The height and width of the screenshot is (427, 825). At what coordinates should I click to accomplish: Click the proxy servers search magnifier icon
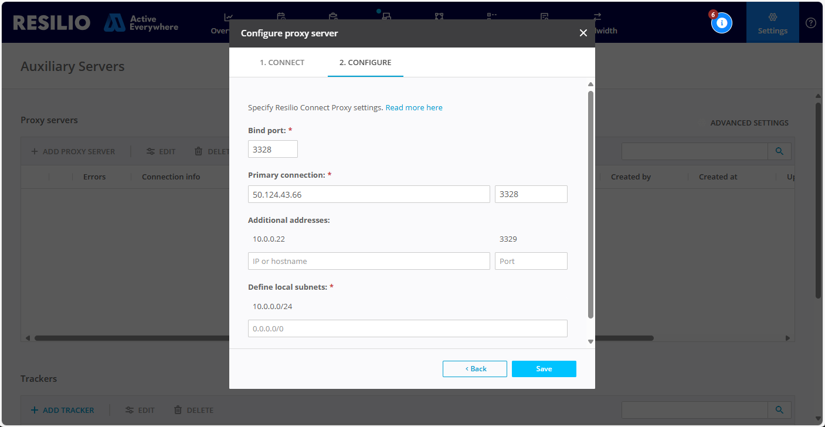point(779,151)
